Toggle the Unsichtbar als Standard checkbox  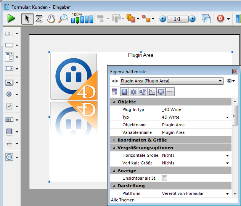click(165, 178)
